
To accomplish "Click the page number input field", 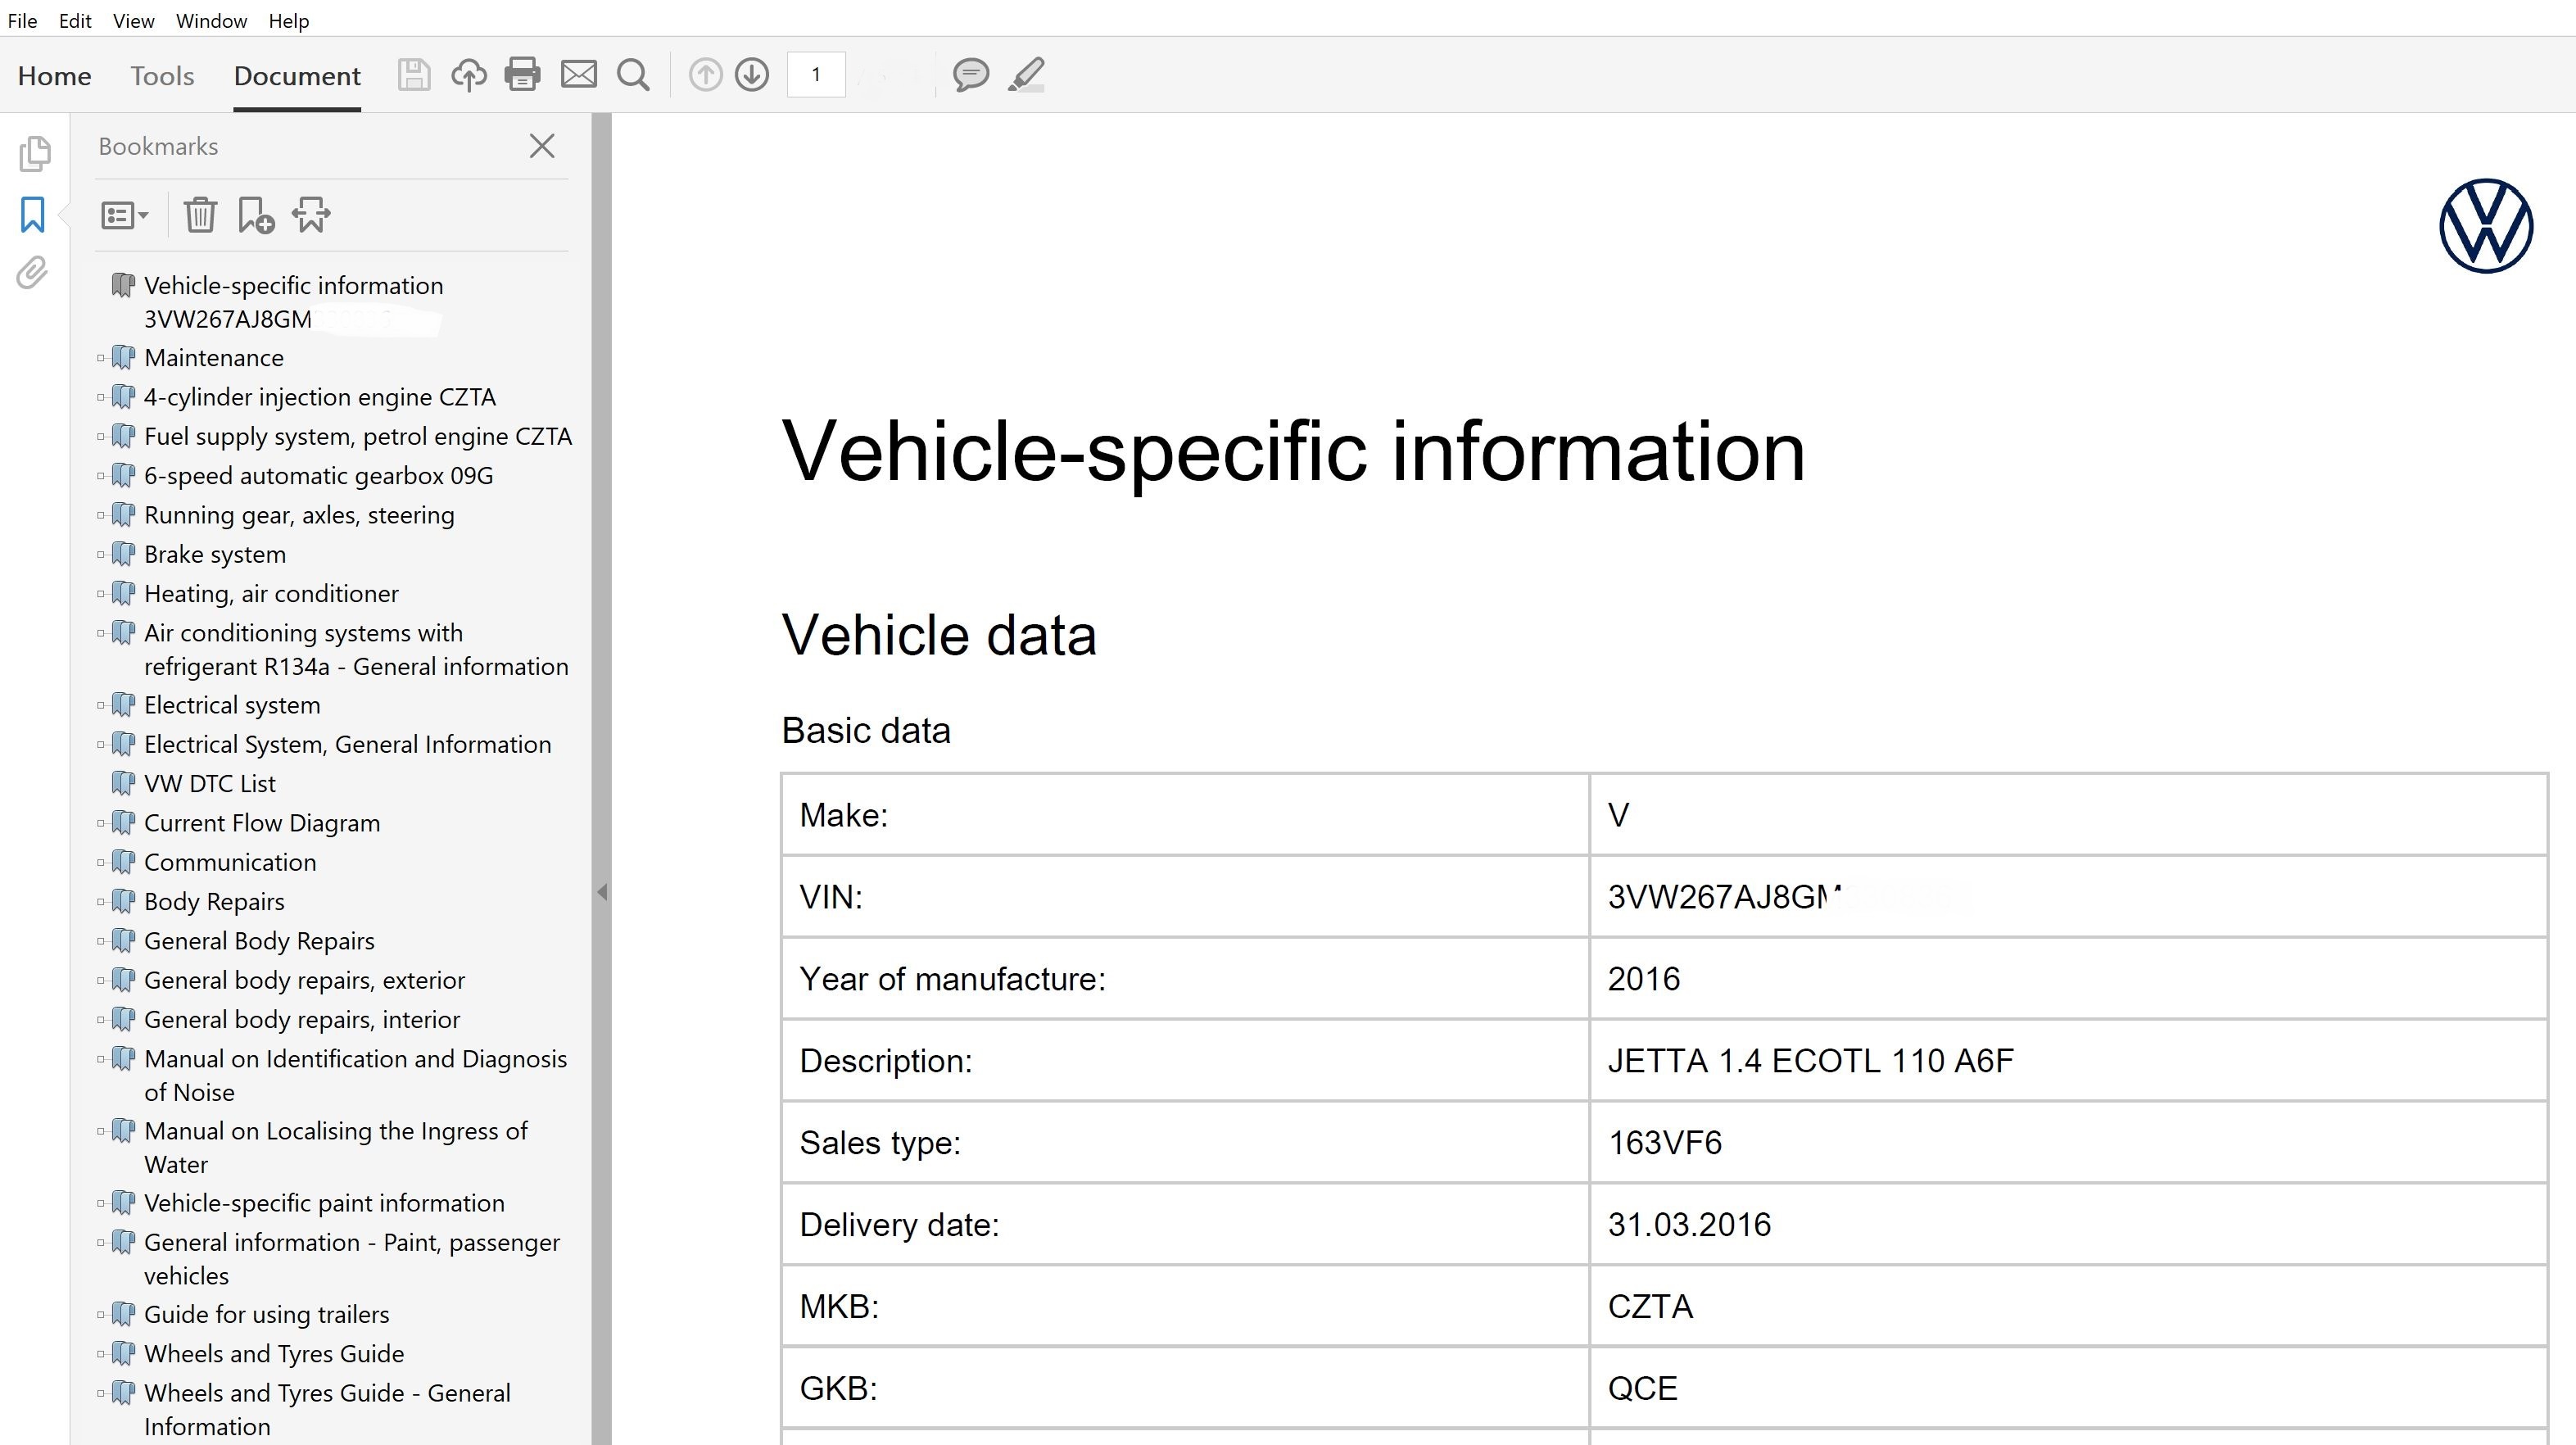I will pos(816,75).
